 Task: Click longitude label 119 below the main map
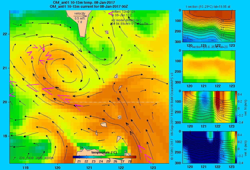(x=25, y=167)
